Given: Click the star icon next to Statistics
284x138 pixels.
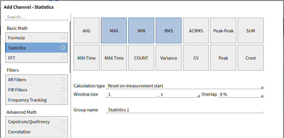Looking at the screenshot, I should (x=63, y=47).
